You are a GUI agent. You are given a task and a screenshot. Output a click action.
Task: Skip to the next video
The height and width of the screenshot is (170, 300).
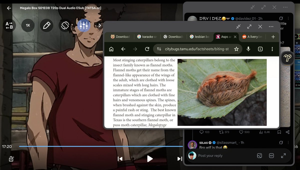pyautogui.click(x=180, y=159)
